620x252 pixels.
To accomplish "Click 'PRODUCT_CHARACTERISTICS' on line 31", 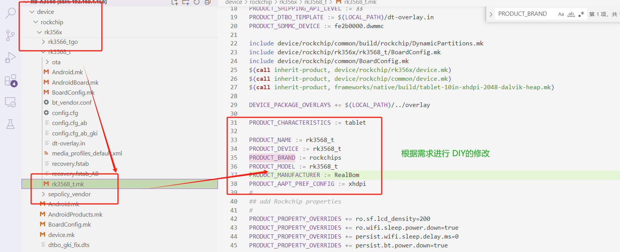I will (290, 123).
